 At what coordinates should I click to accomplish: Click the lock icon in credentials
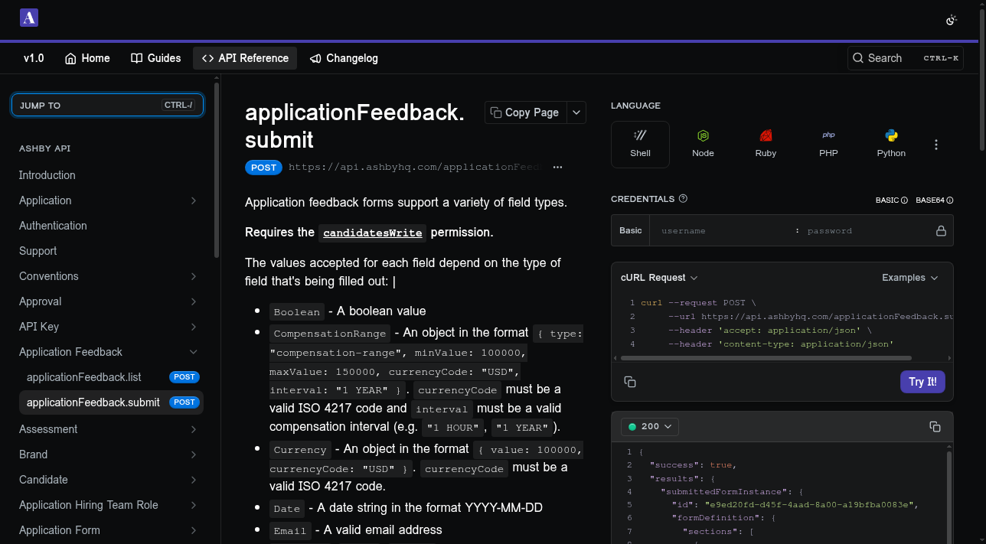(941, 230)
